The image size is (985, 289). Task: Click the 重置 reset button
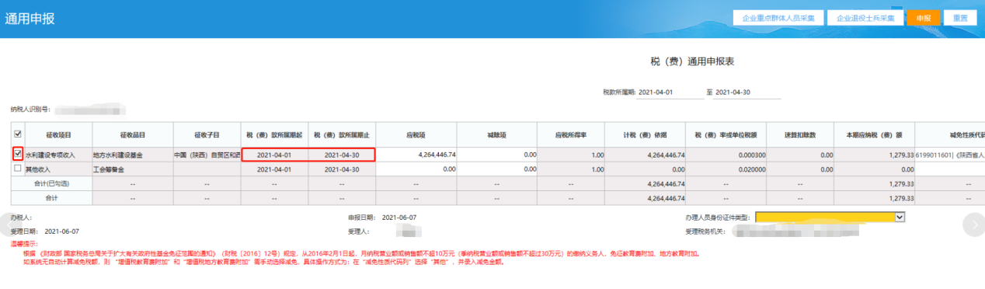click(960, 18)
